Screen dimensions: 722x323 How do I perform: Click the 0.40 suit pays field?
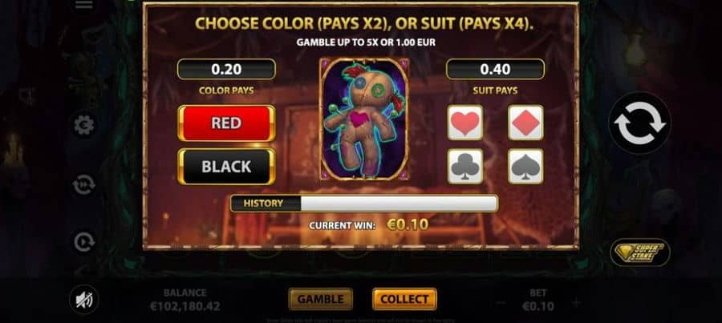pos(495,69)
